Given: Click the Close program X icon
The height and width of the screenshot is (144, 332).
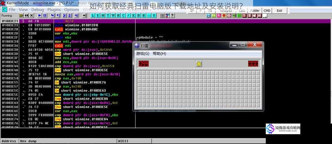Looking at the screenshot, I should 32,16.
